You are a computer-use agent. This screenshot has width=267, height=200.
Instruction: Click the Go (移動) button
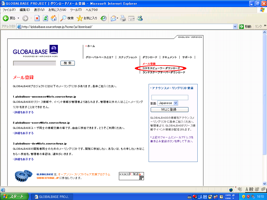[245, 27]
